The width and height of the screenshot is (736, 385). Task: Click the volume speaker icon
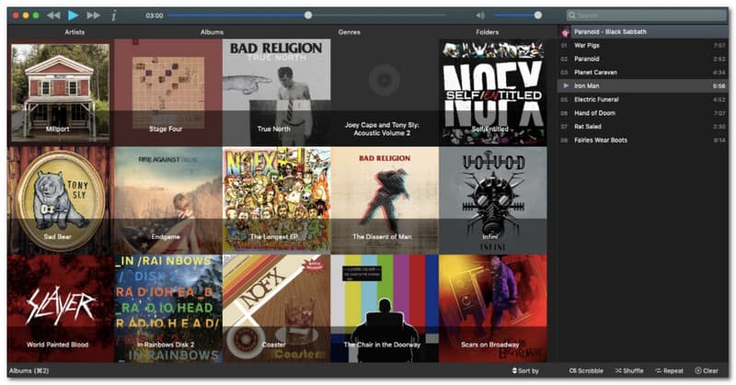tap(480, 16)
